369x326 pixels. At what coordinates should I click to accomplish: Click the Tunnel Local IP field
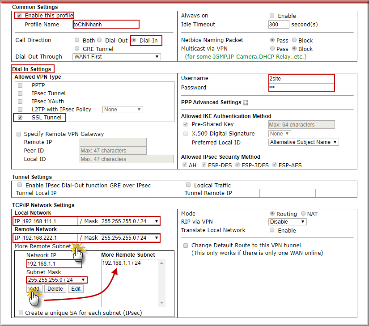coord(119,193)
